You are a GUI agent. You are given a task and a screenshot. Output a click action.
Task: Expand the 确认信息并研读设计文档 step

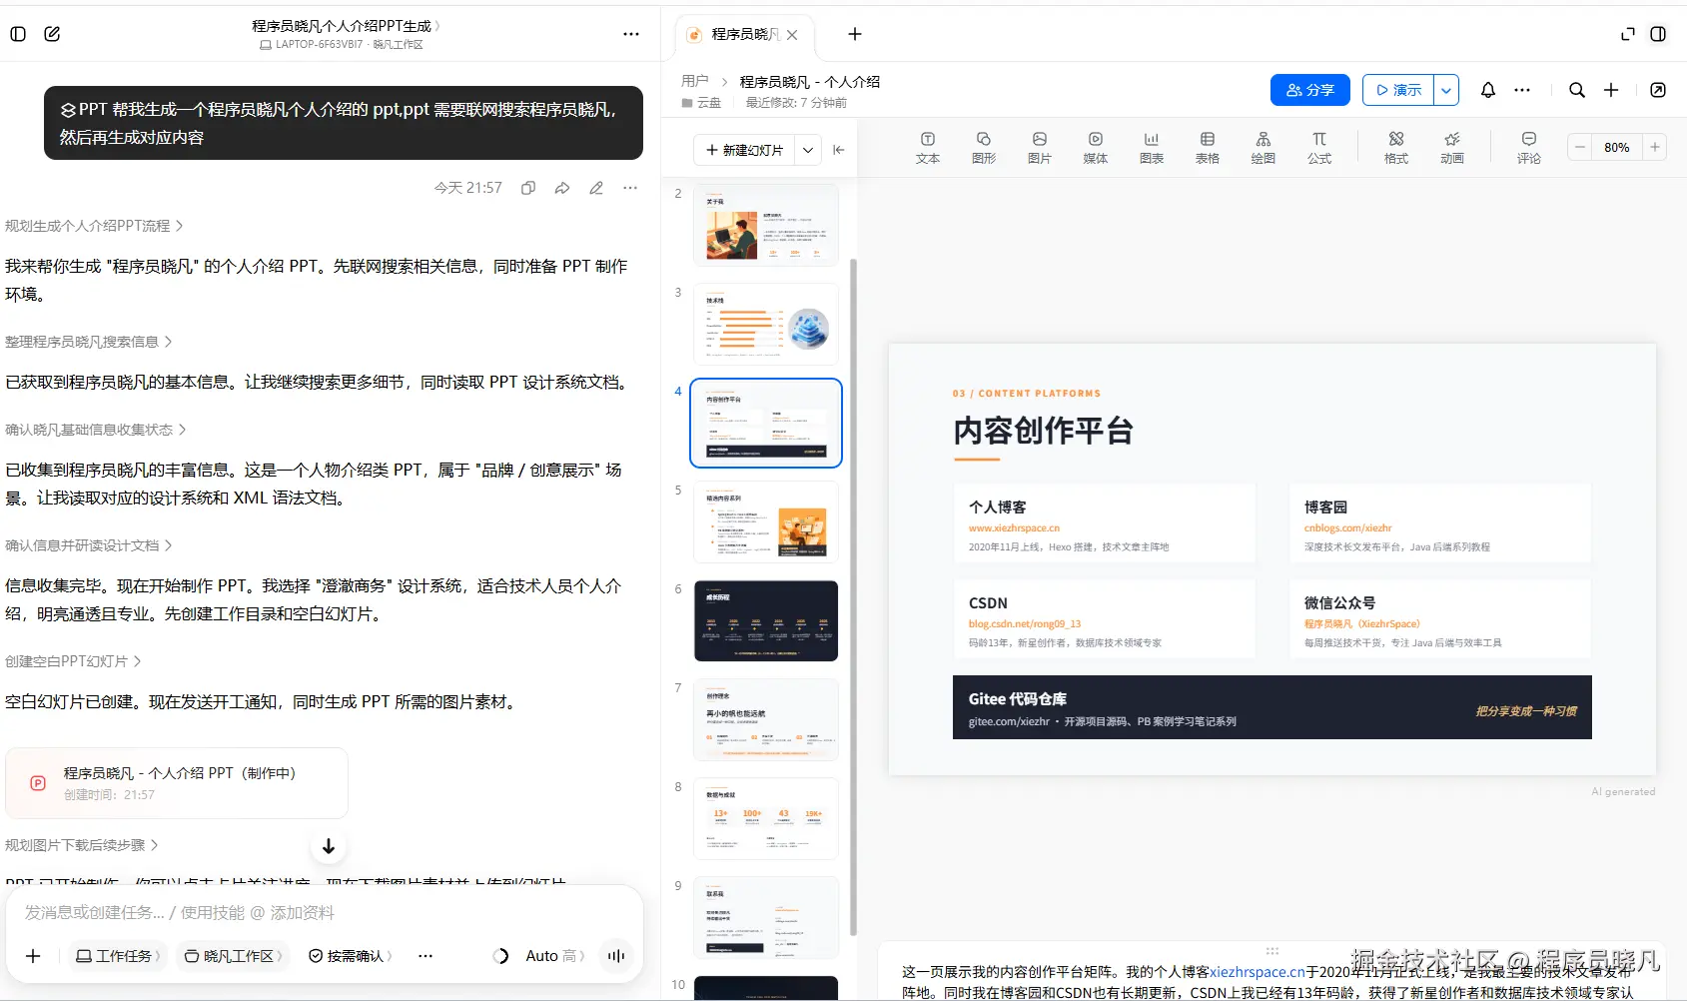click(88, 545)
